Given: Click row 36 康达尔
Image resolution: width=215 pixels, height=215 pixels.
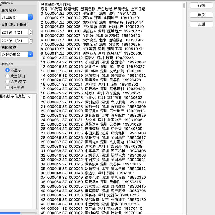Looking at the screenshot, I should click(x=88, y=173).
